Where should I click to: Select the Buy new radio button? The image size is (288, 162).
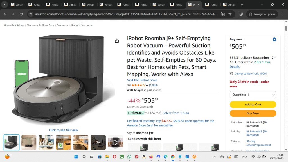click(x=274, y=39)
